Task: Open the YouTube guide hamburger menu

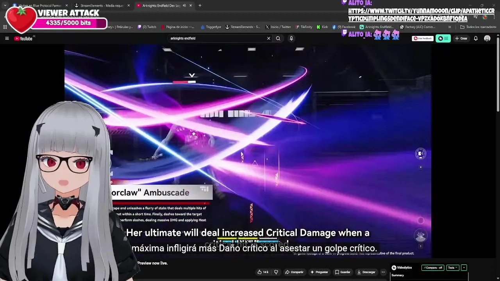Action: coord(7,38)
